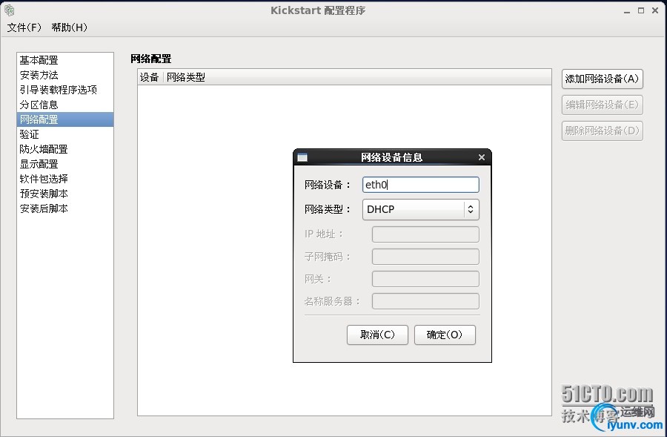Image resolution: width=667 pixels, height=437 pixels.
Task: Maximize the Kickstart 配置程序 window
Action: click(641, 10)
